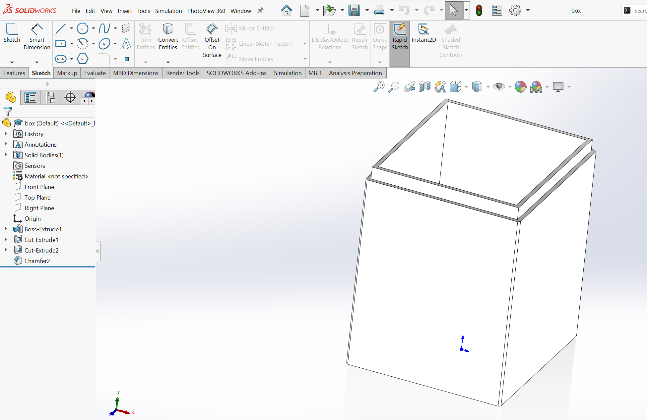647x420 pixels.
Task: Click the part origin marker in viewport
Action: pos(462,349)
